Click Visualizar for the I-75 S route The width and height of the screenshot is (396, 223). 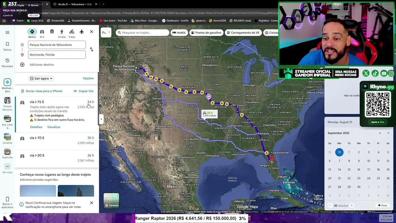pyautogui.click(x=54, y=127)
